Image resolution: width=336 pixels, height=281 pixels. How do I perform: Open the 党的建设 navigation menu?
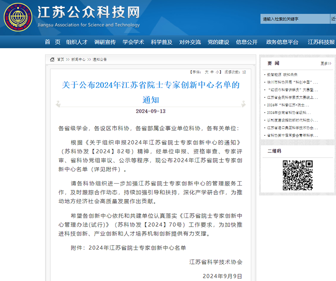218,42
